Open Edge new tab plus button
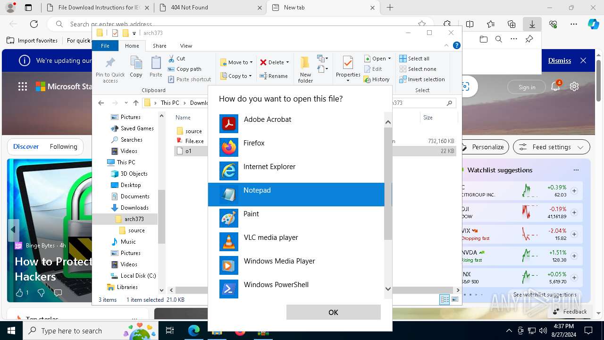 390,8
